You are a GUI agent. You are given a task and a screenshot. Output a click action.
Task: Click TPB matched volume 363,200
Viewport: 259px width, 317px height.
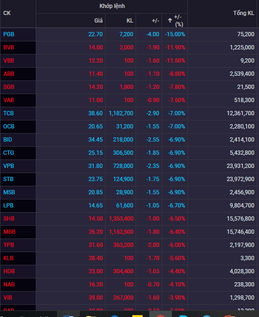click(123, 245)
